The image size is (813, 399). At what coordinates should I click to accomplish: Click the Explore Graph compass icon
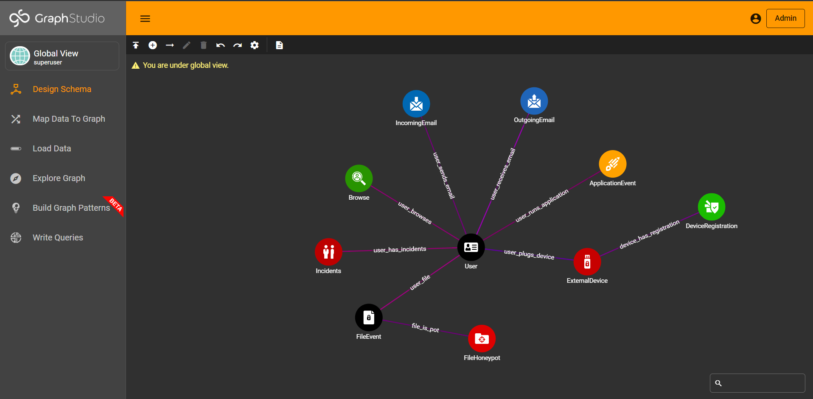tap(16, 179)
